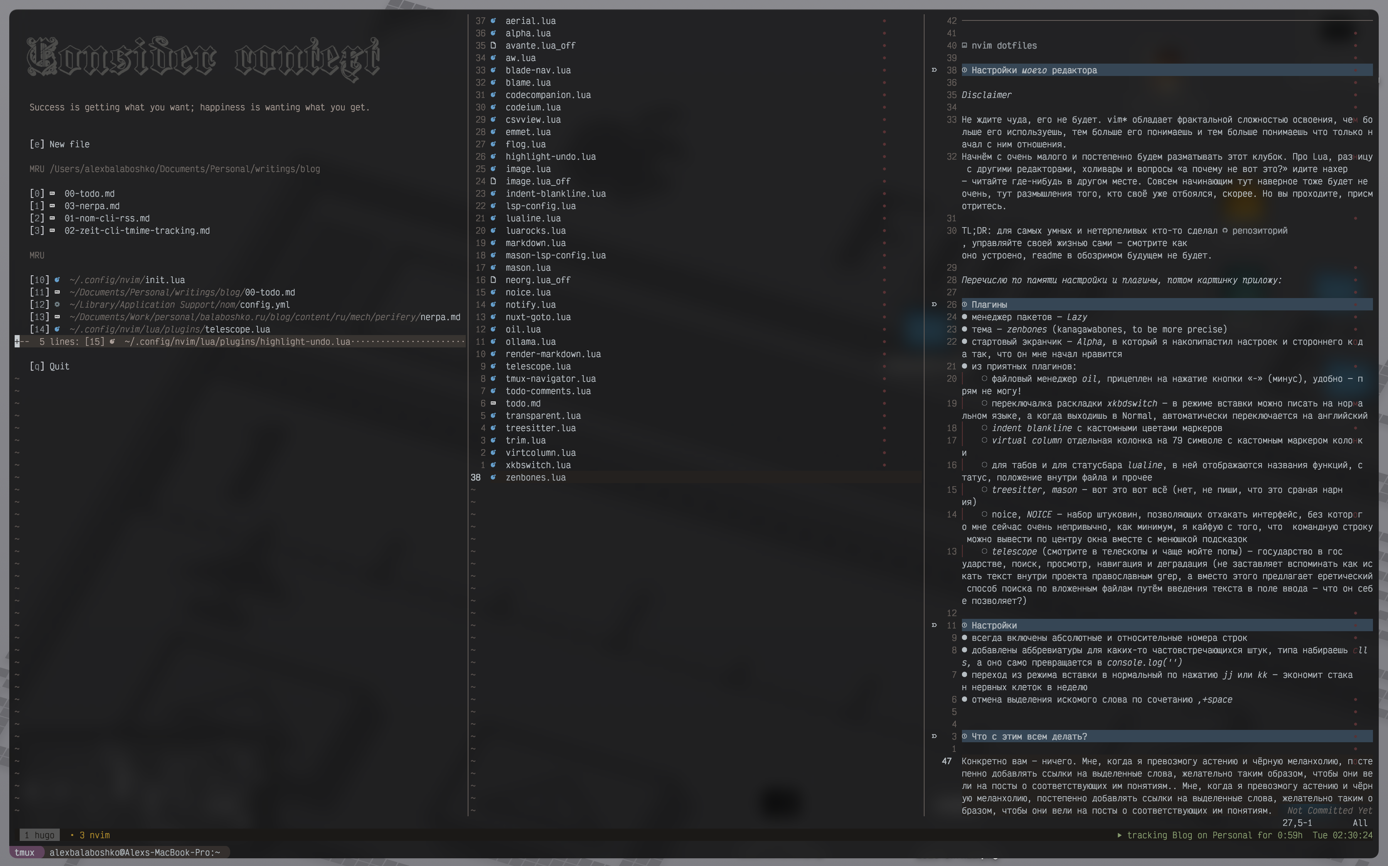Click the Lua icon beside aerial.lua
The image size is (1388, 866).
[x=493, y=20]
